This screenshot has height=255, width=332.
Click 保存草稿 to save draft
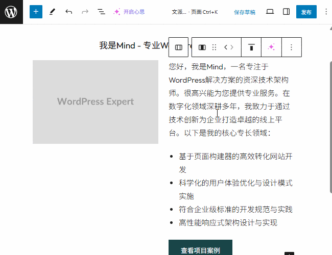[x=245, y=12]
